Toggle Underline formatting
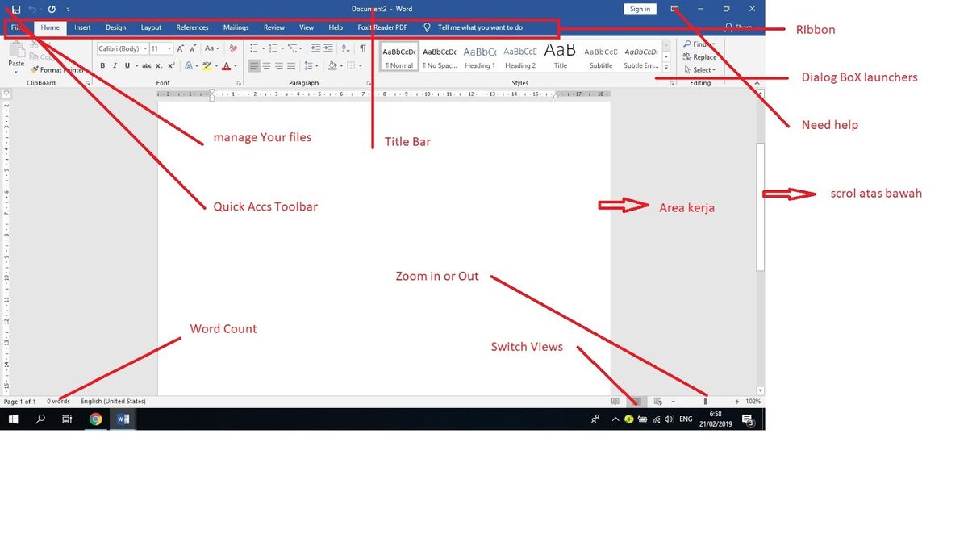Viewport: 968px width, 538px height. point(127,66)
